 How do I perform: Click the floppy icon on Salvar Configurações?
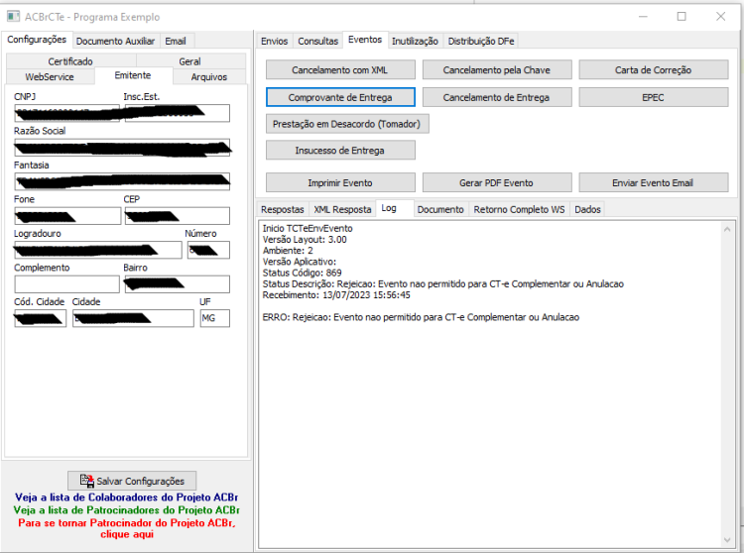tap(87, 481)
